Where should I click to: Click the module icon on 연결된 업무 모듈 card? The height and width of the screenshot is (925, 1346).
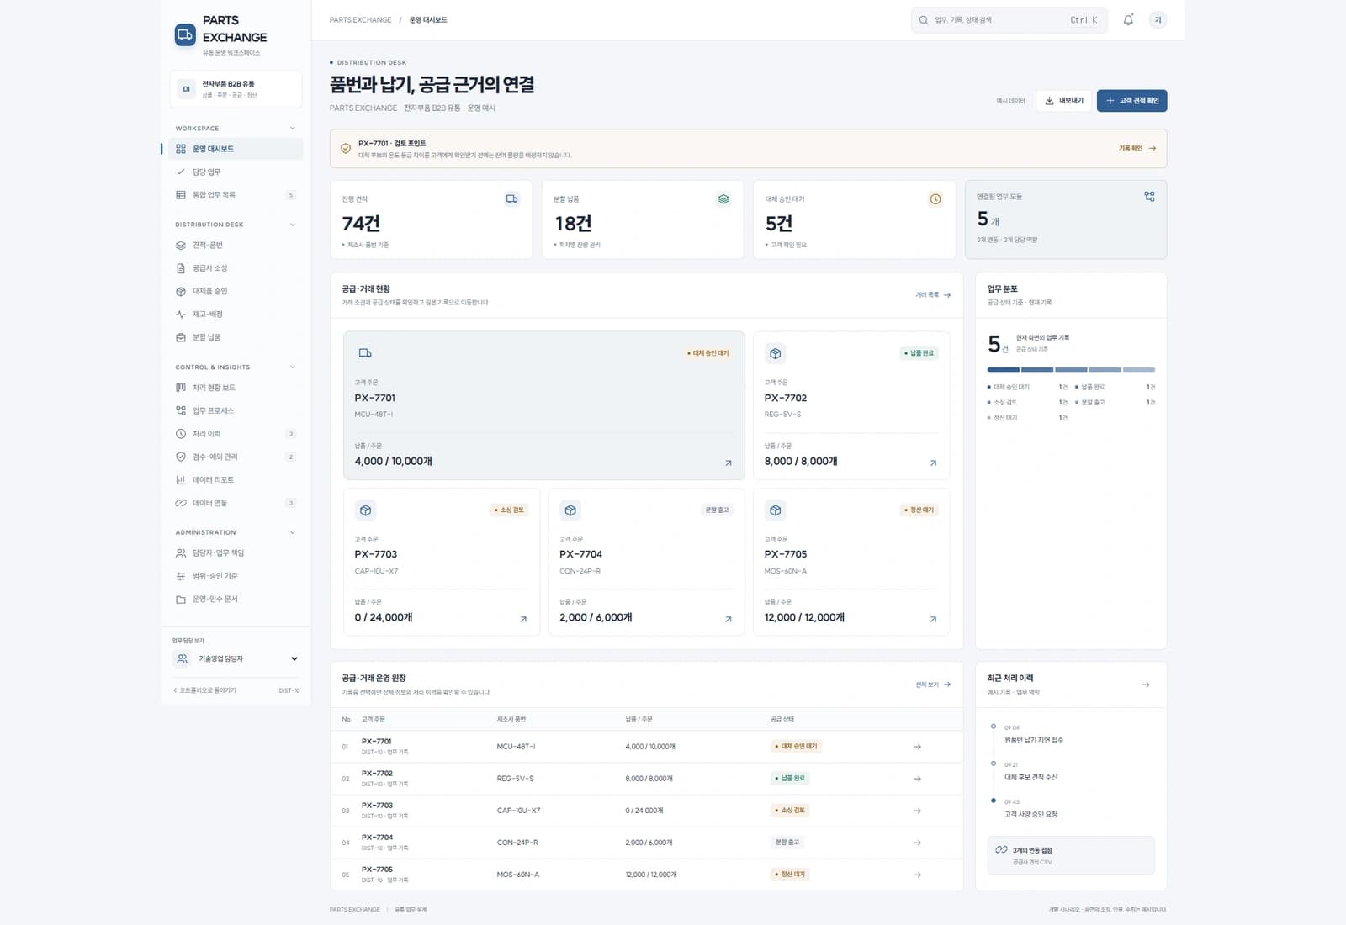pos(1149,197)
